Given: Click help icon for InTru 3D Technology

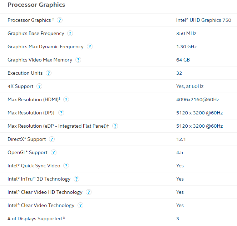Looking at the screenshot, I should tap(76, 179).
